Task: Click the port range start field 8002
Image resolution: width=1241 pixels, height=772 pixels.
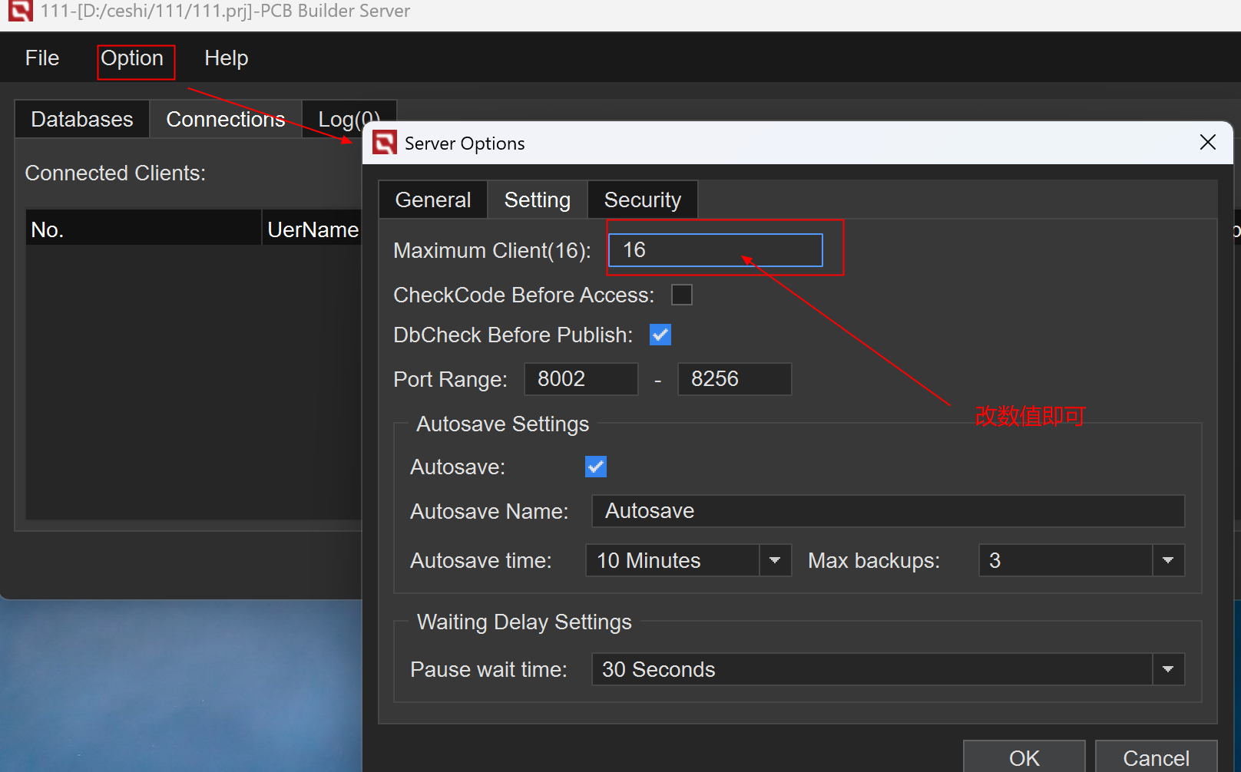Action: [x=581, y=379]
